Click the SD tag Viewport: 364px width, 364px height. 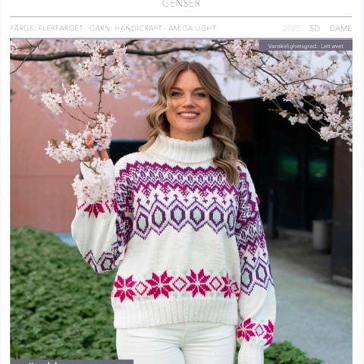(x=315, y=28)
